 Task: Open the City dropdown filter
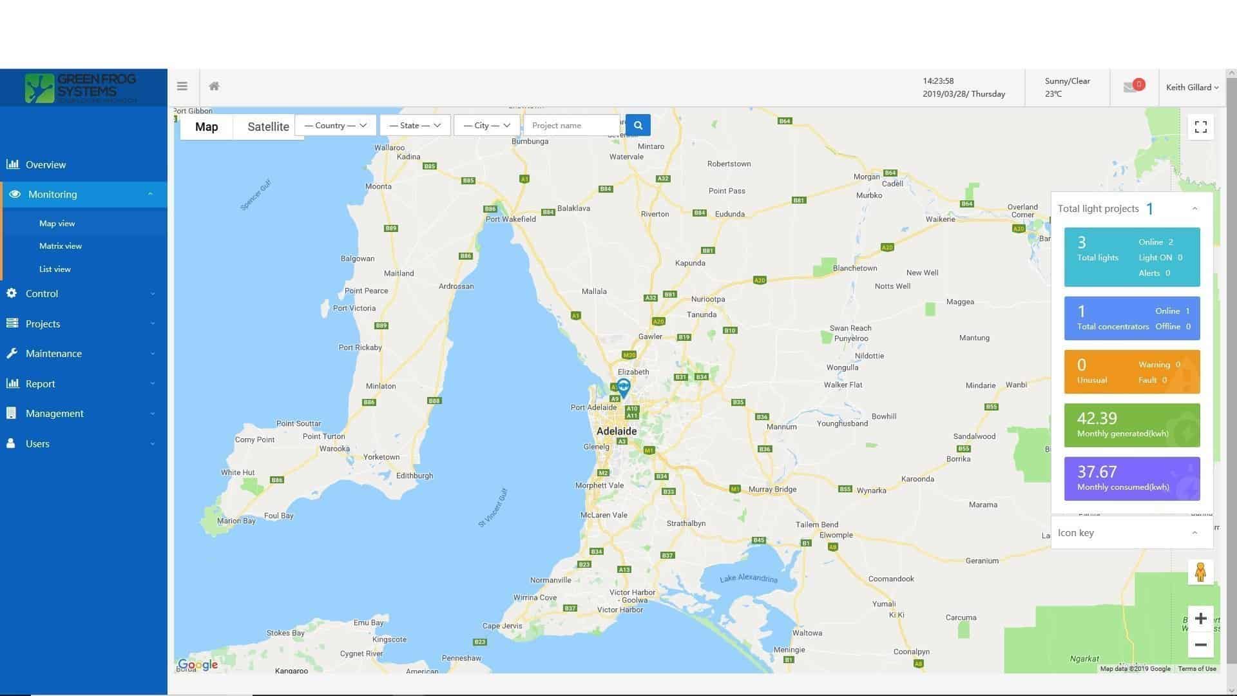[x=486, y=126]
